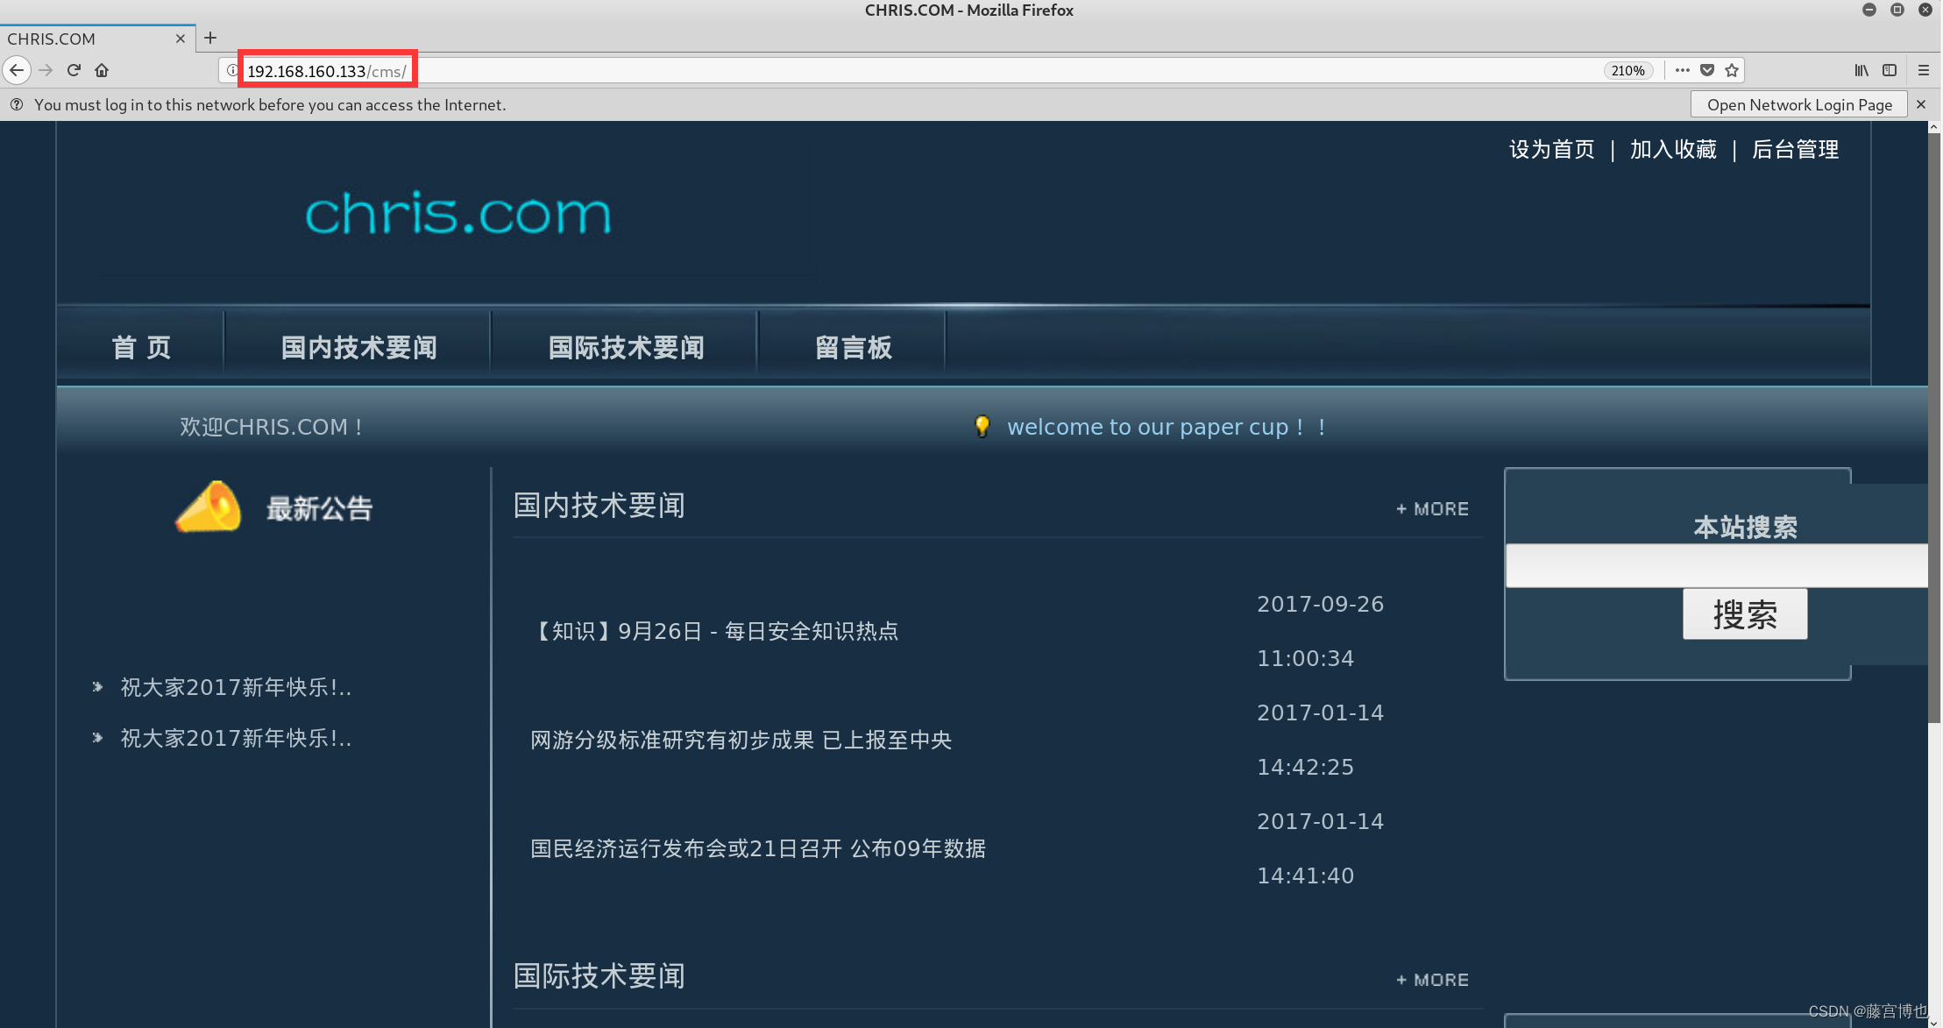Open the Library icon in toolbar

point(1861,70)
